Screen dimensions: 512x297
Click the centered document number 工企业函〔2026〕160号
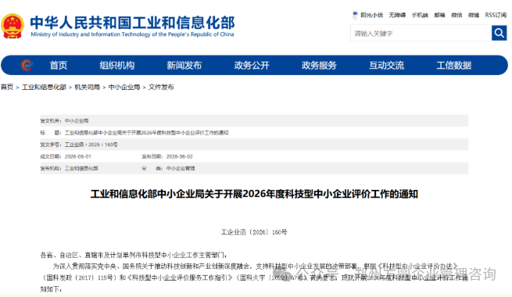pos(254,232)
